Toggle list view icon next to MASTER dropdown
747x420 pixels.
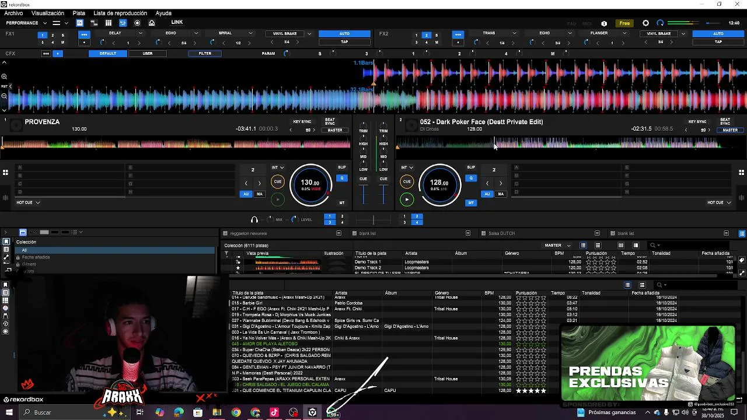(x=583, y=246)
